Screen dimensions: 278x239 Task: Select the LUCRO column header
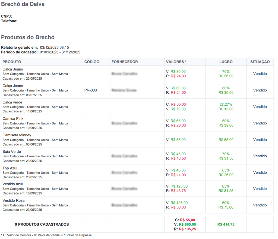click(226, 62)
